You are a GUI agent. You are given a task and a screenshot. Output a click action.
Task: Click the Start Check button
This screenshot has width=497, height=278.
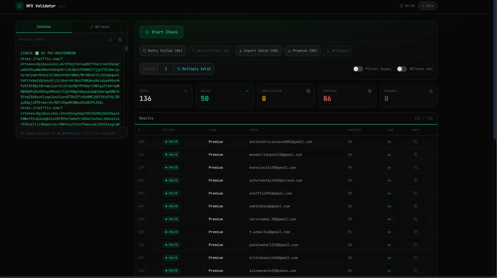coord(161,32)
